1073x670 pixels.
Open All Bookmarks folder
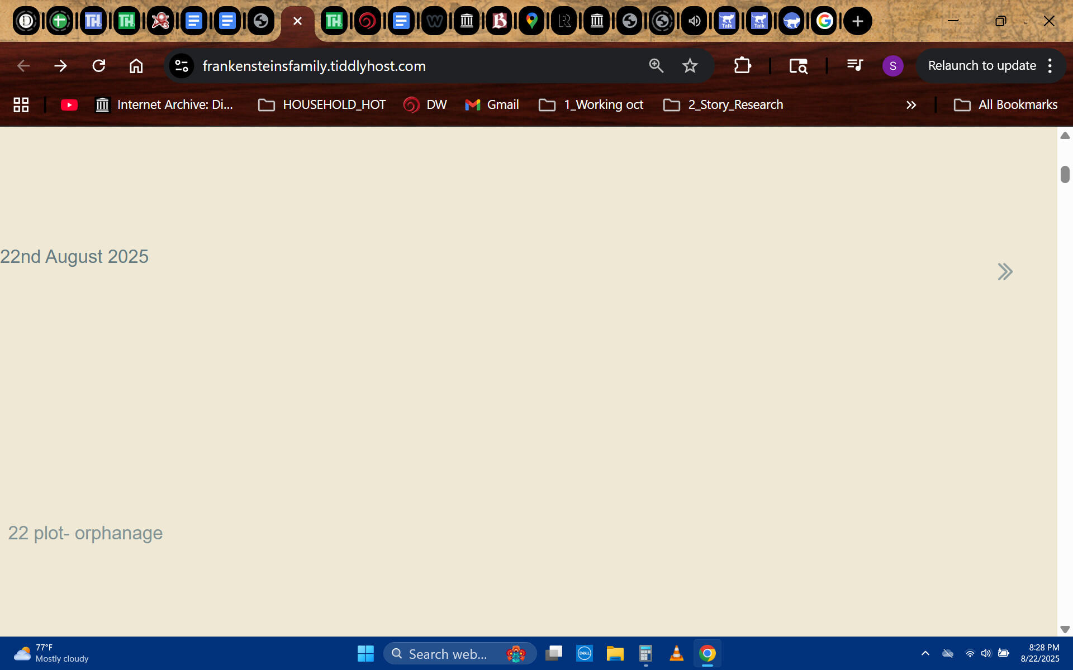tap(1005, 105)
